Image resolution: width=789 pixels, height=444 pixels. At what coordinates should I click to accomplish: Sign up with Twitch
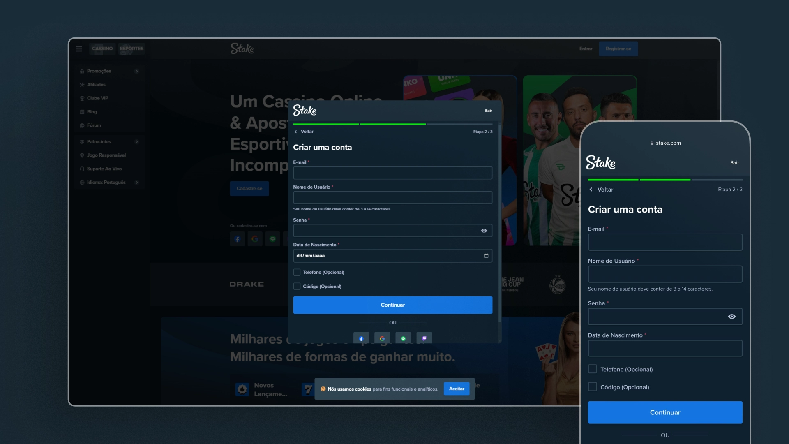(424, 338)
